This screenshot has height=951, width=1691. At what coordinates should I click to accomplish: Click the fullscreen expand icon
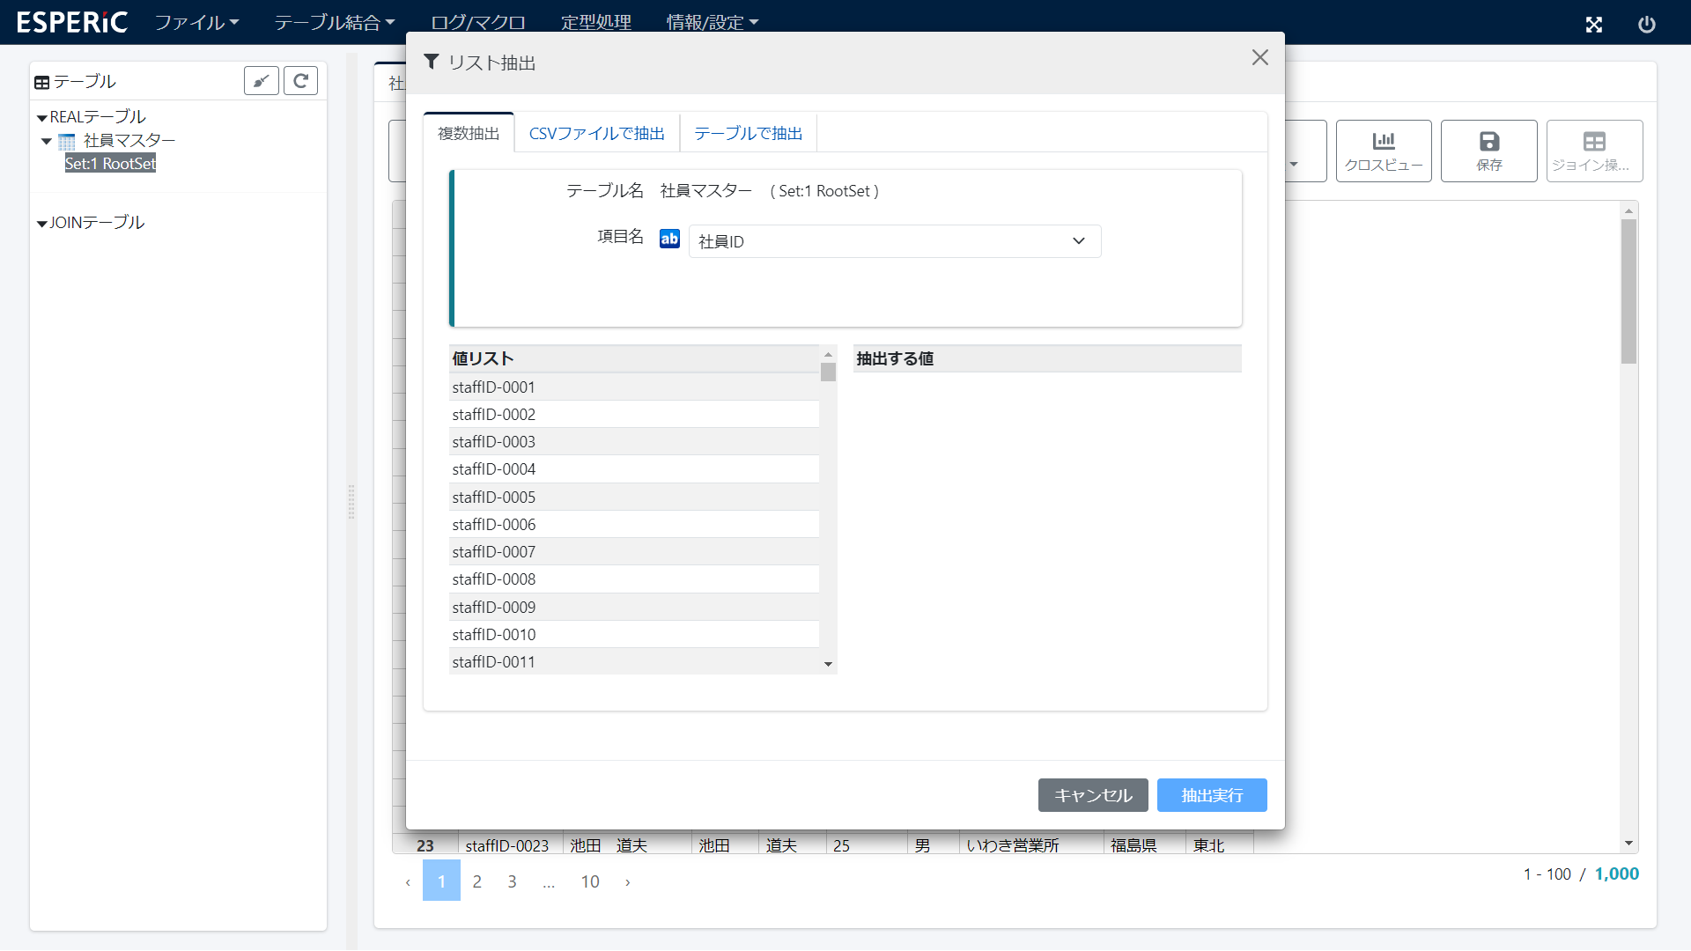[1593, 24]
